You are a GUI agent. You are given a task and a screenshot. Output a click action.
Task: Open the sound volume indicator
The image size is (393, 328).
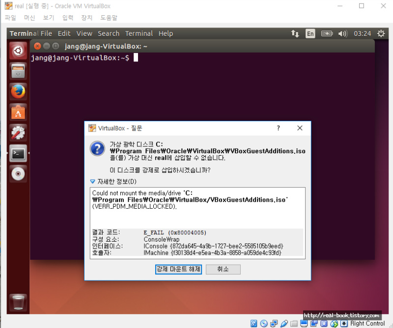342,33
